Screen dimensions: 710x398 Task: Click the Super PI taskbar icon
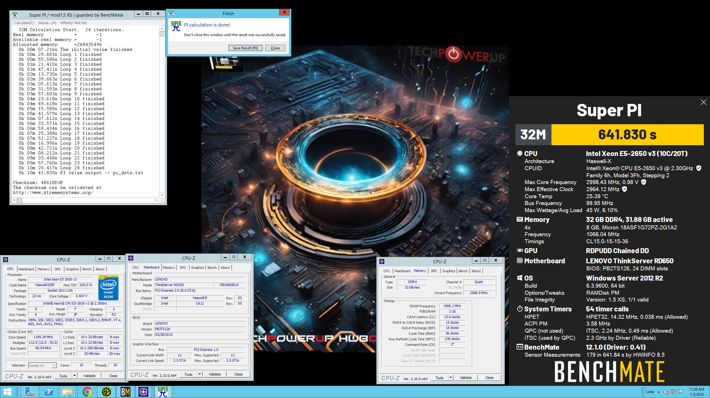tap(163, 392)
